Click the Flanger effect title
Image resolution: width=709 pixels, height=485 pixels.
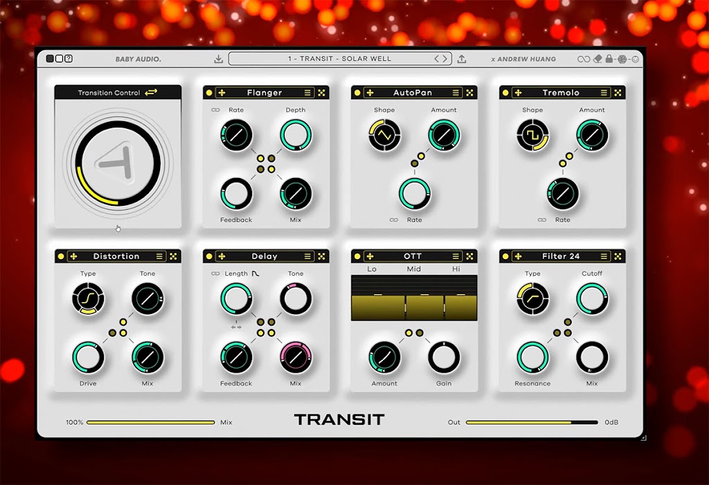coord(264,93)
